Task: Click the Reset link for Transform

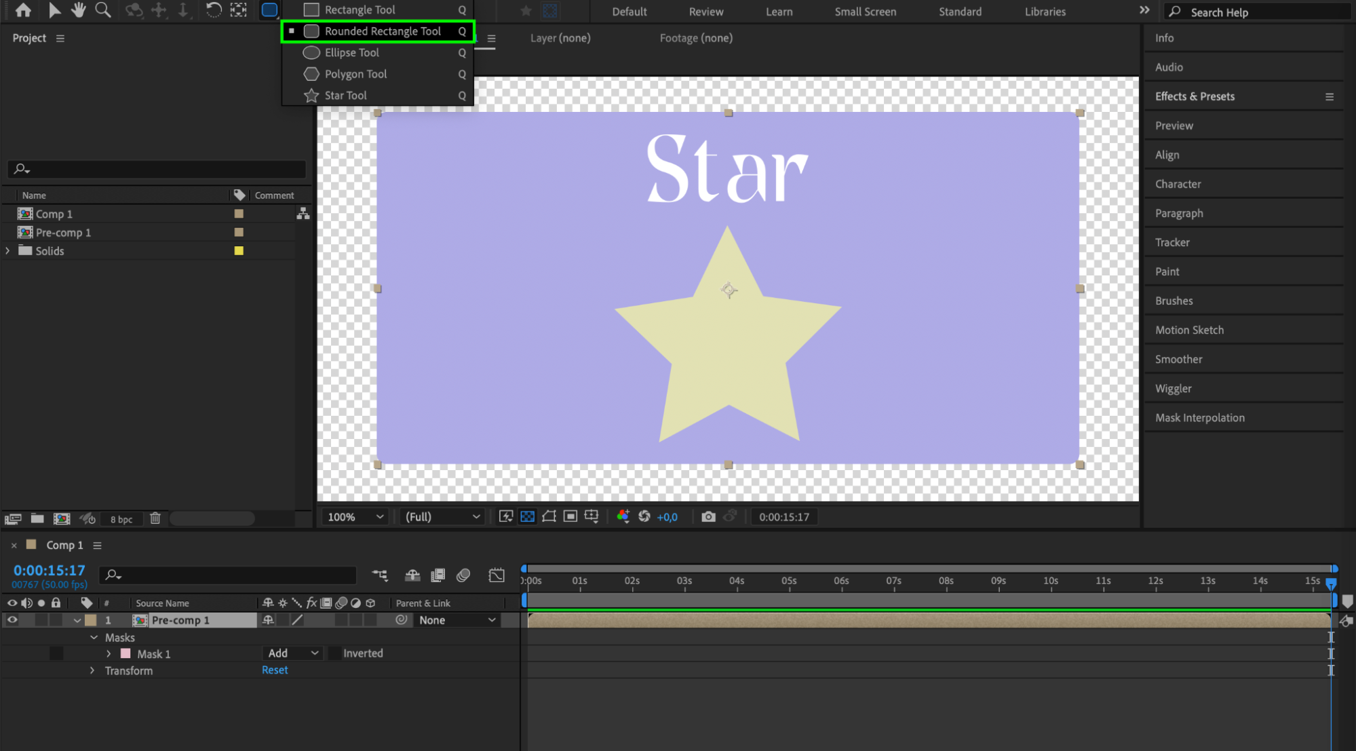Action: coord(275,670)
